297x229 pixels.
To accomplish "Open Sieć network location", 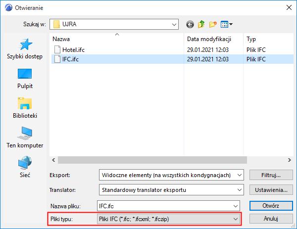I will pos(25,167).
